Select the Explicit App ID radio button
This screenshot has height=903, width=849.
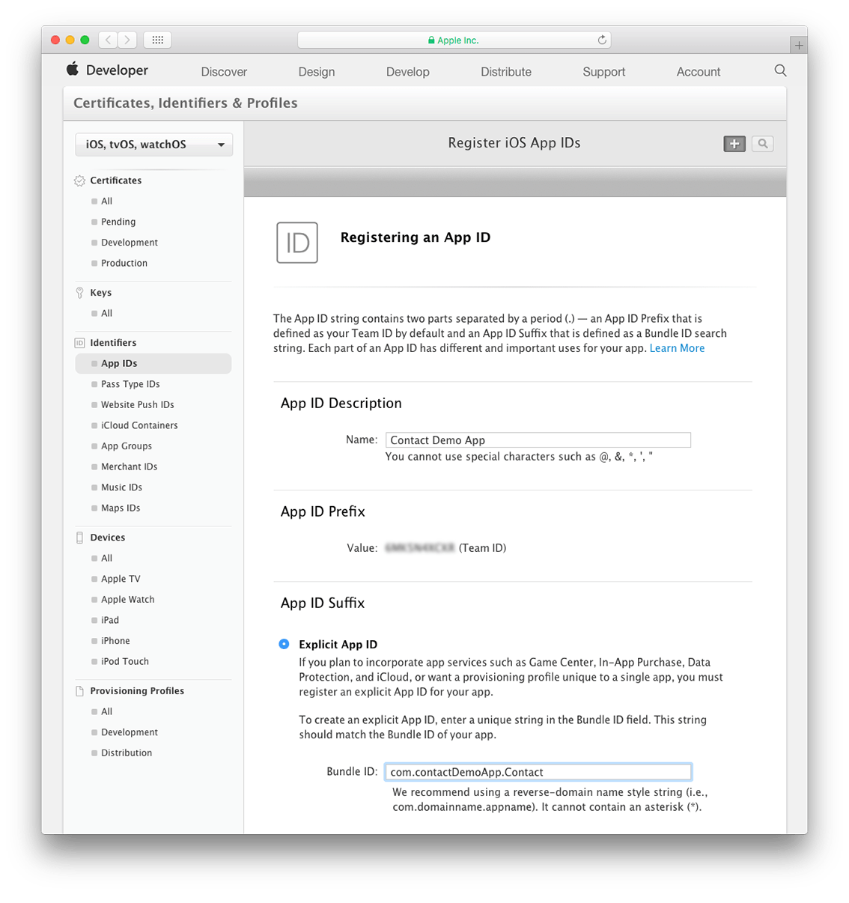pos(284,644)
